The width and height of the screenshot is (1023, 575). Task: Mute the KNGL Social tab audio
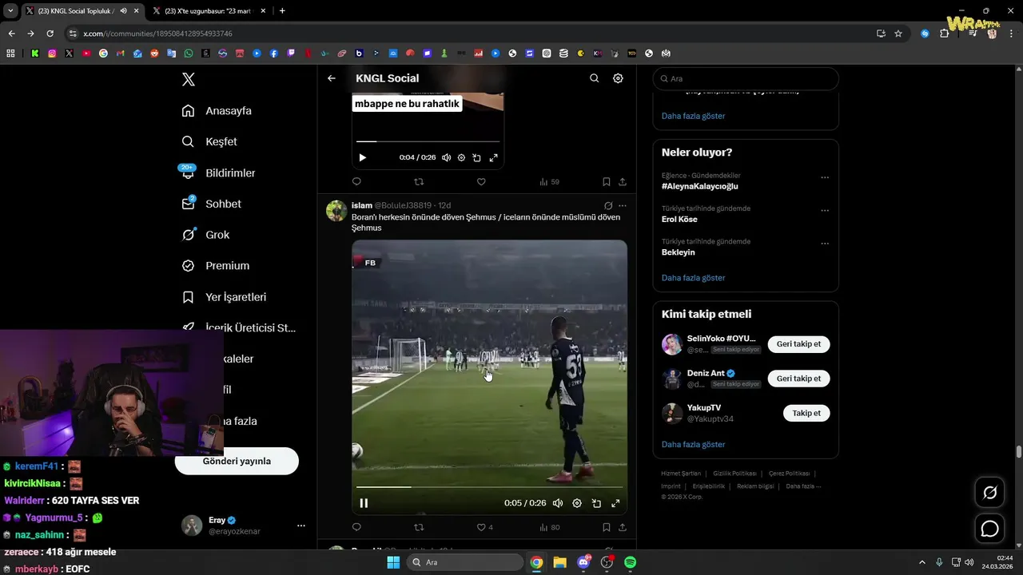[x=123, y=11]
